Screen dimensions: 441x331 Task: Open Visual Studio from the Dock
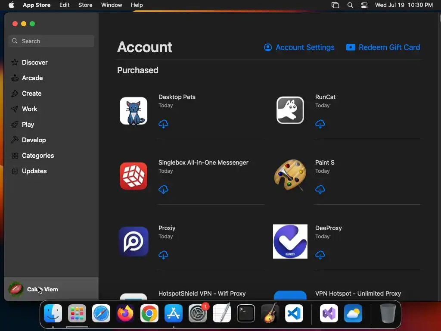(x=329, y=313)
